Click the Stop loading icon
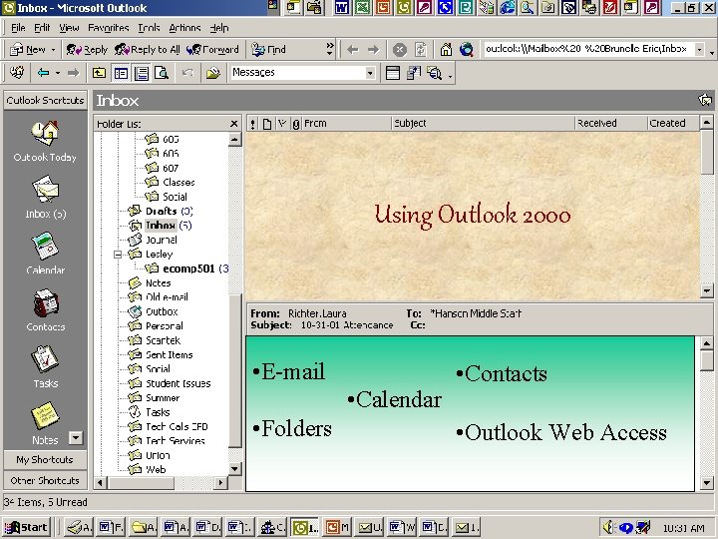This screenshot has width=718, height=539. point(399,50)
